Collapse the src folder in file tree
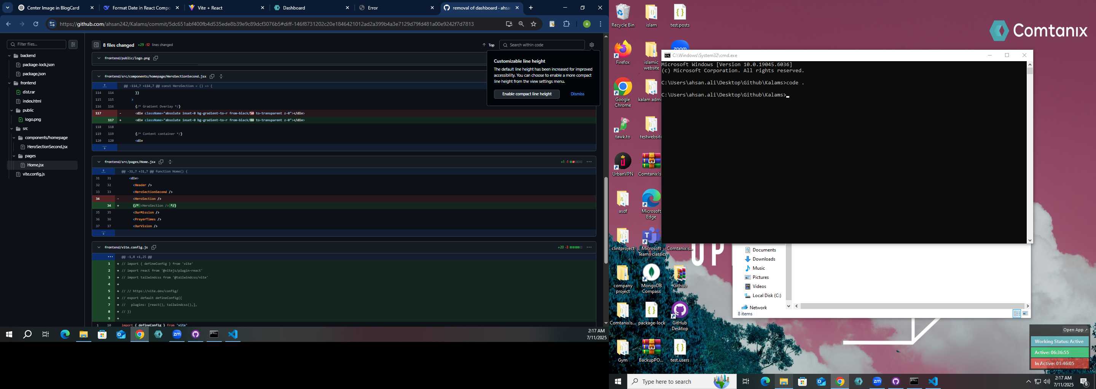Image resolution: width=1096 pixels, height=389 pixels. [12, 129]
